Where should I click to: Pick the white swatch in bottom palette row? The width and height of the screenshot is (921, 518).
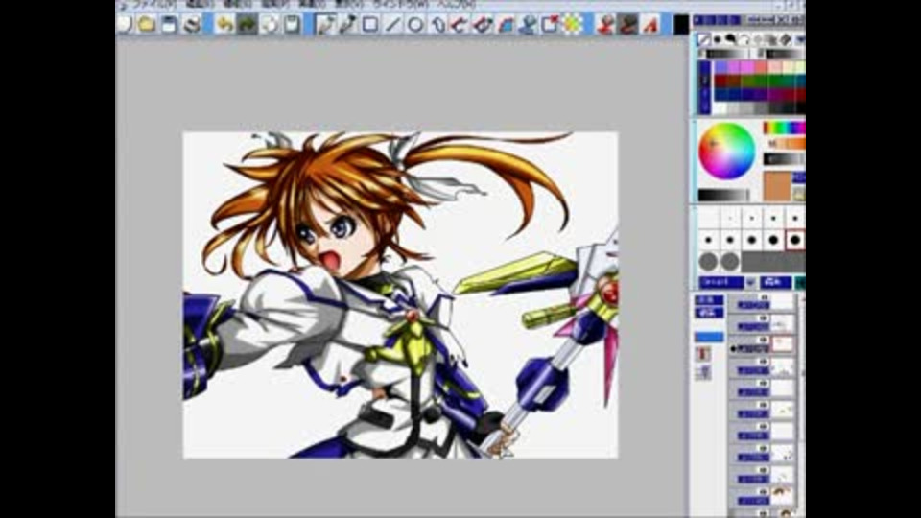click(x=720, y=108)
